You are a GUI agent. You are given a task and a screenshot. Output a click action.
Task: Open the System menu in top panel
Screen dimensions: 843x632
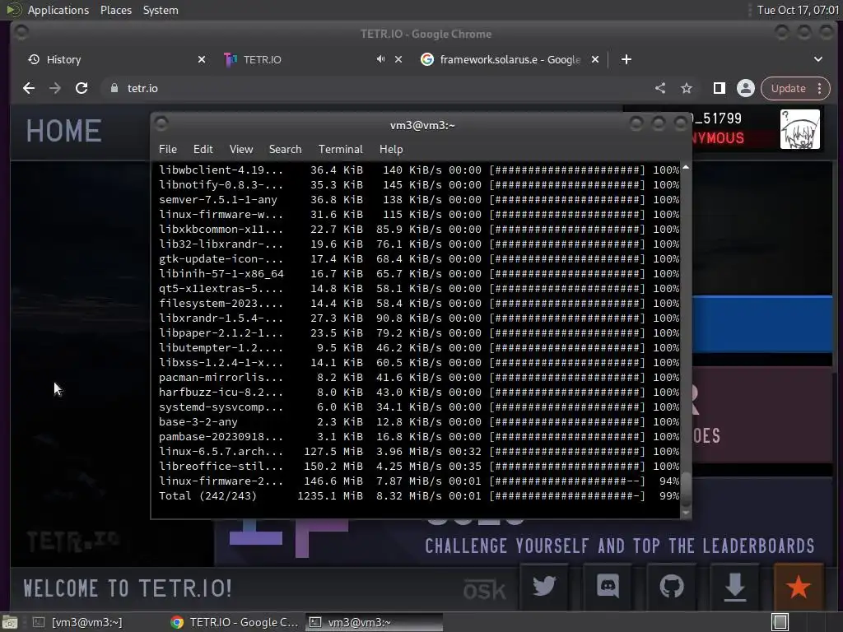[x=161, y=10]
